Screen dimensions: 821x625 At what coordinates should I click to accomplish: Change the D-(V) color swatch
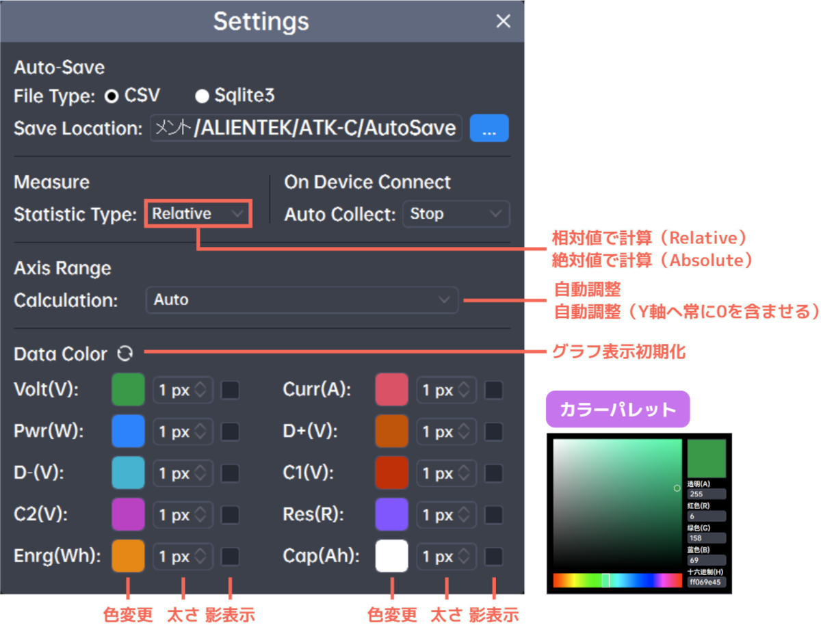(x=128, y=473)
